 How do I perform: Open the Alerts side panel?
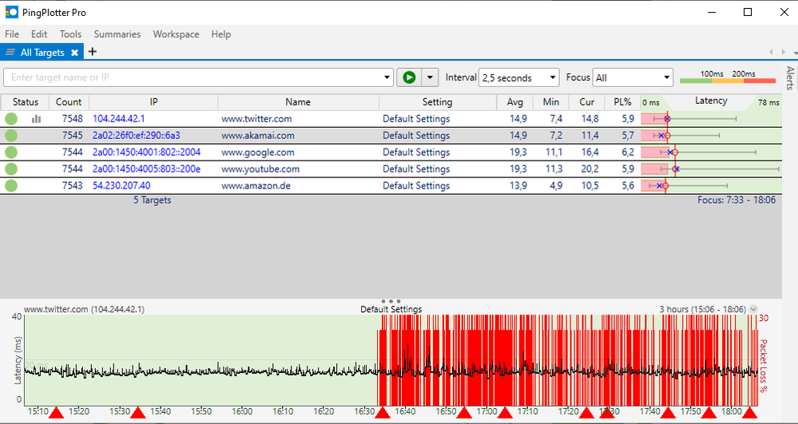(790, 78)
